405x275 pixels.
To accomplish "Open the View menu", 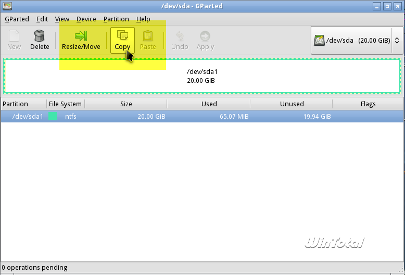I will pyautogui.click(x=62, y=19).
